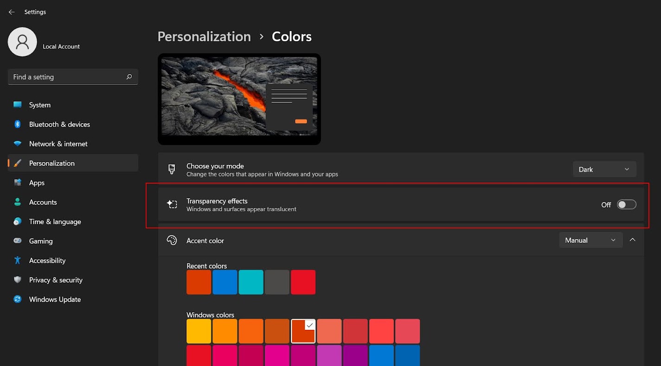Turn on Transparency effects toggle
Screen dimensions: 661x366
tap(626, 205)
